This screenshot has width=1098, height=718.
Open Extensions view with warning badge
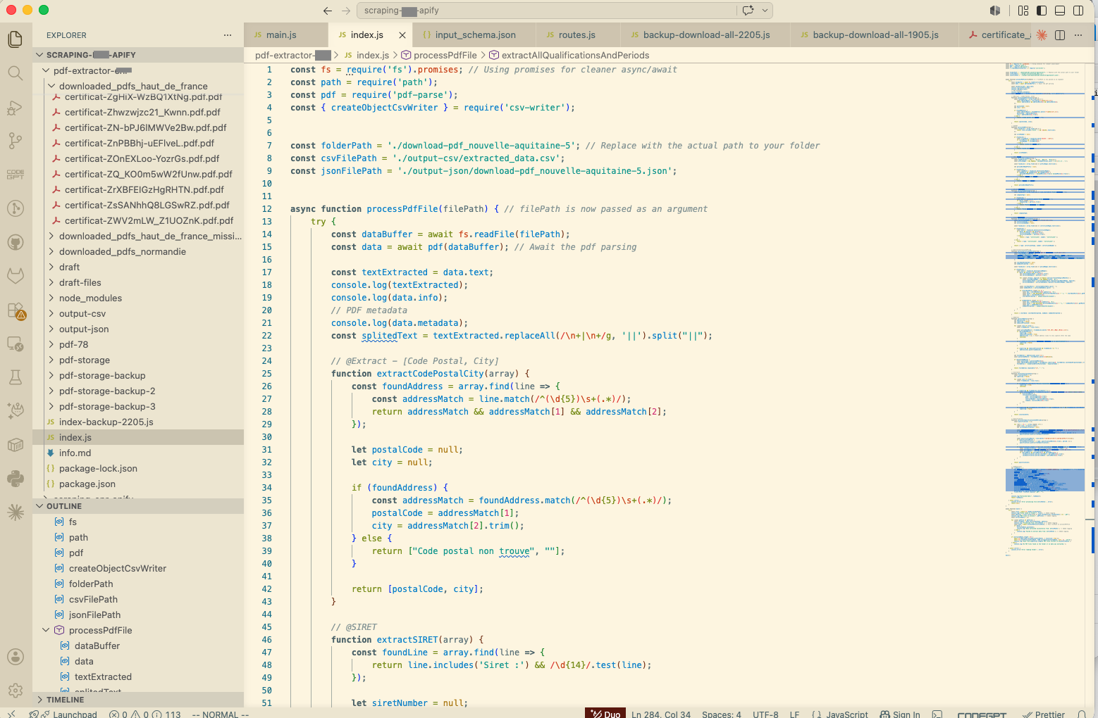16,310
